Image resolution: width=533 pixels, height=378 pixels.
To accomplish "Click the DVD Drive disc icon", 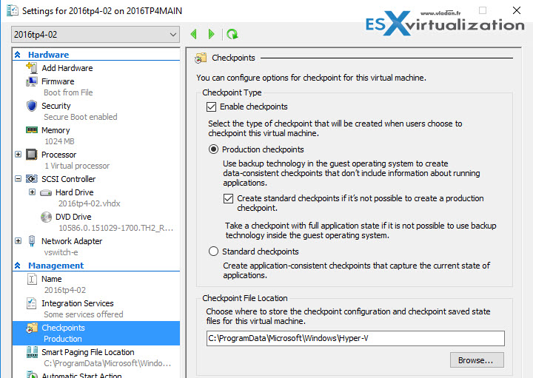I will coord(46,217).
